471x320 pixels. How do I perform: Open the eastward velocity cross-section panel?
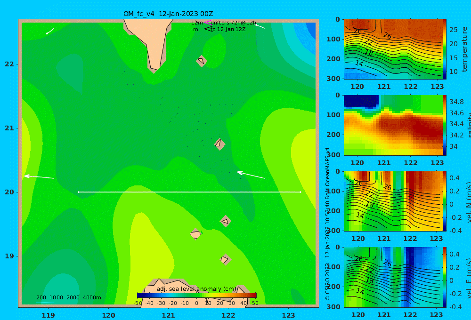[393, 277]
